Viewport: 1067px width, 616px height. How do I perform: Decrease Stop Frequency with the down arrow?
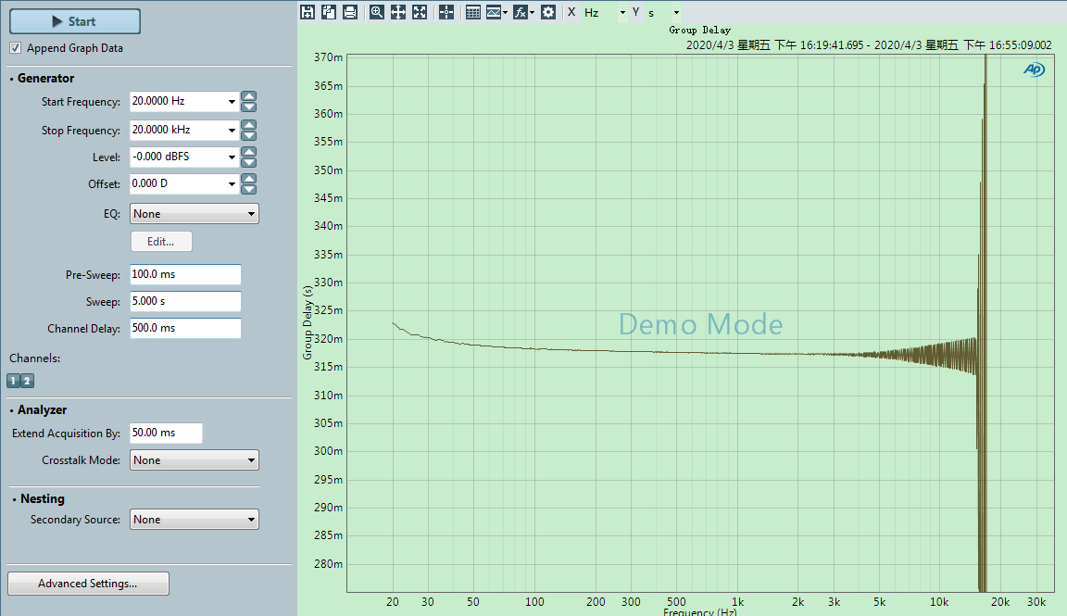[x=249, y=134]
